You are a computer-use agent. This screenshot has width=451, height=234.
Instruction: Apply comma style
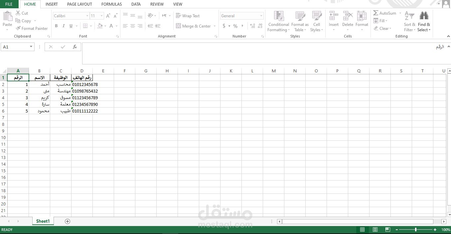click(x=242, y=26)
